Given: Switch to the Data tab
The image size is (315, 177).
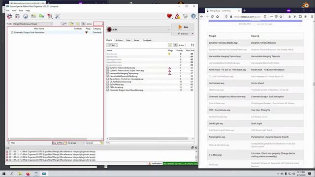Looking at the screenshot, I should [x=128, y=40].
